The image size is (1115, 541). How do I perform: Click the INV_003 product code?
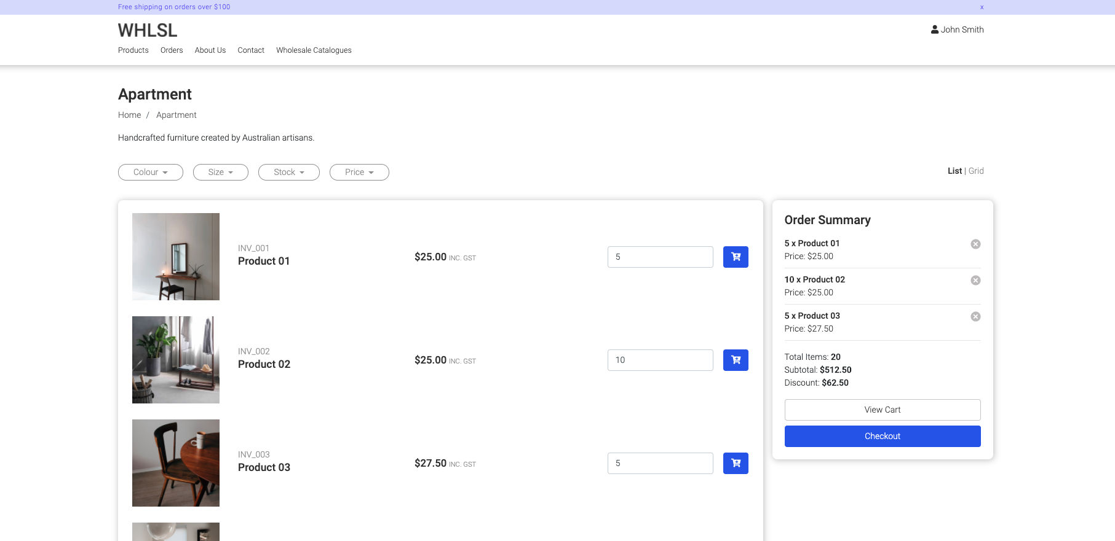click(x=253, y=454)
